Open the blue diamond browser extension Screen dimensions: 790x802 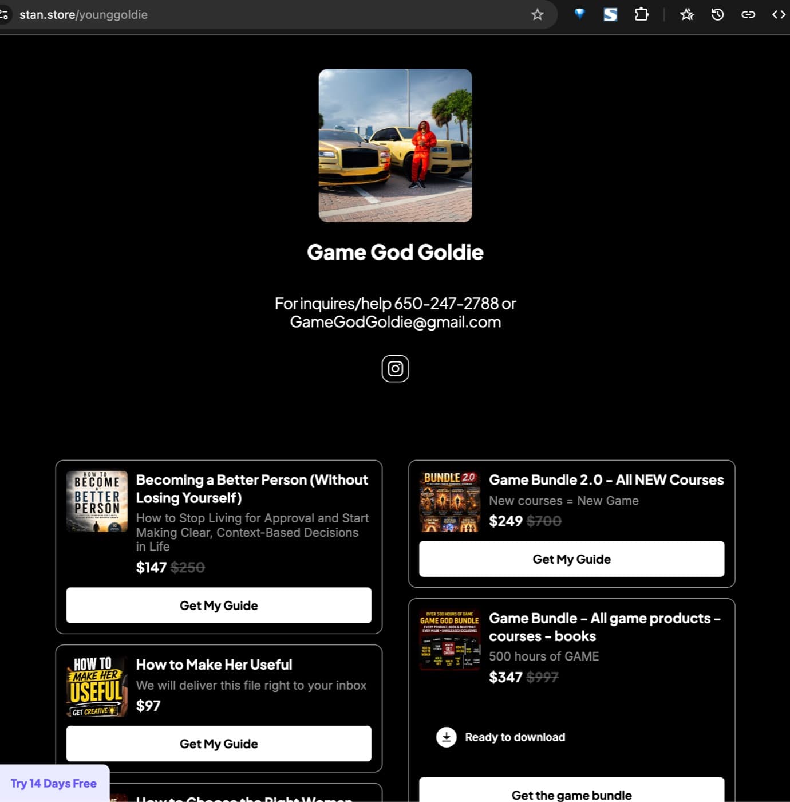579,14
